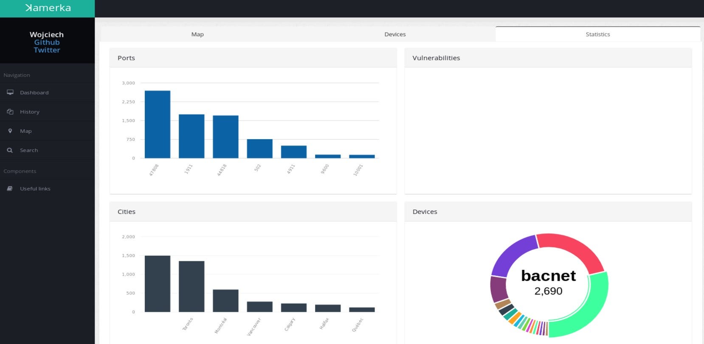Screen dimensions: 704x344
Task: Click the port 4911 bar
Action: [x=294, y=152]
